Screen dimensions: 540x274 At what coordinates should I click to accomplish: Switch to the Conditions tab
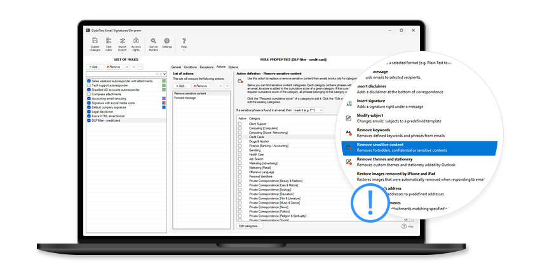[x=191, y=67]
